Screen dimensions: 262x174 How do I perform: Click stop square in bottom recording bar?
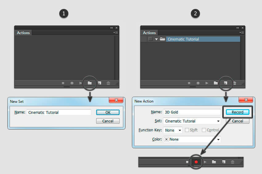point(187,162)
